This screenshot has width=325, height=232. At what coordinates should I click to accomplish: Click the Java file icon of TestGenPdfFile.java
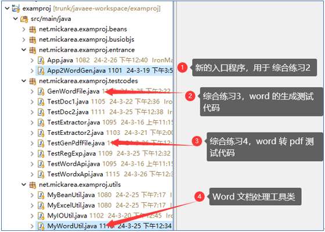click(x=41, y=143)
